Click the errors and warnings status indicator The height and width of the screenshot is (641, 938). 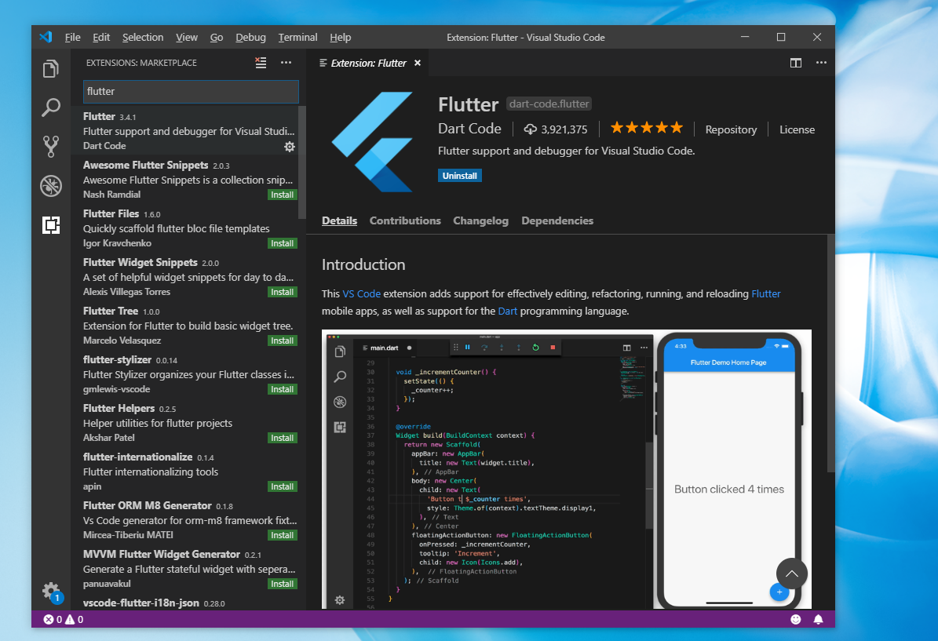point(64,620)
